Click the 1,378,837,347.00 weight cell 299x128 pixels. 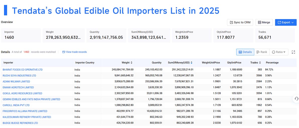coord(124,99)
